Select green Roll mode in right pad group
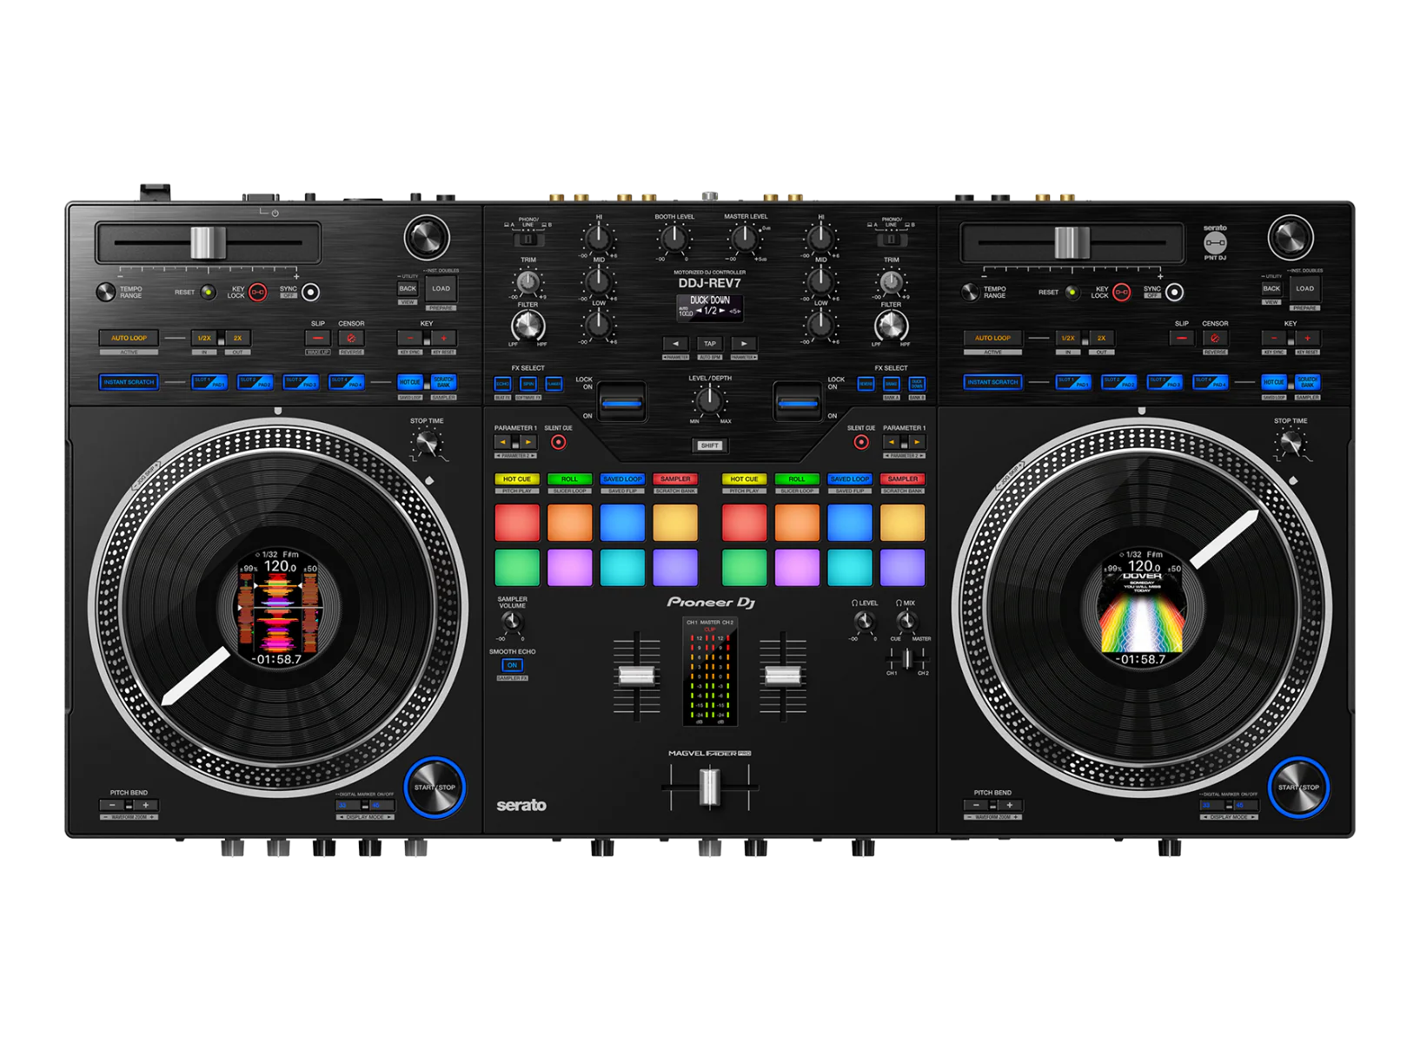 (797, 479)
